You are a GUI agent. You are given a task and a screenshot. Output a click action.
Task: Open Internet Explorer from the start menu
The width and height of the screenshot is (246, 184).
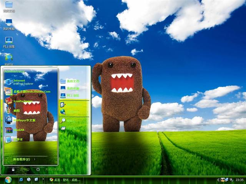click(x=20, y=82)
